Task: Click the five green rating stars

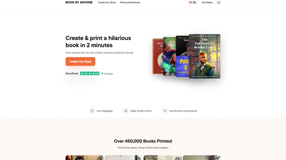Action: tap(90, 73)
